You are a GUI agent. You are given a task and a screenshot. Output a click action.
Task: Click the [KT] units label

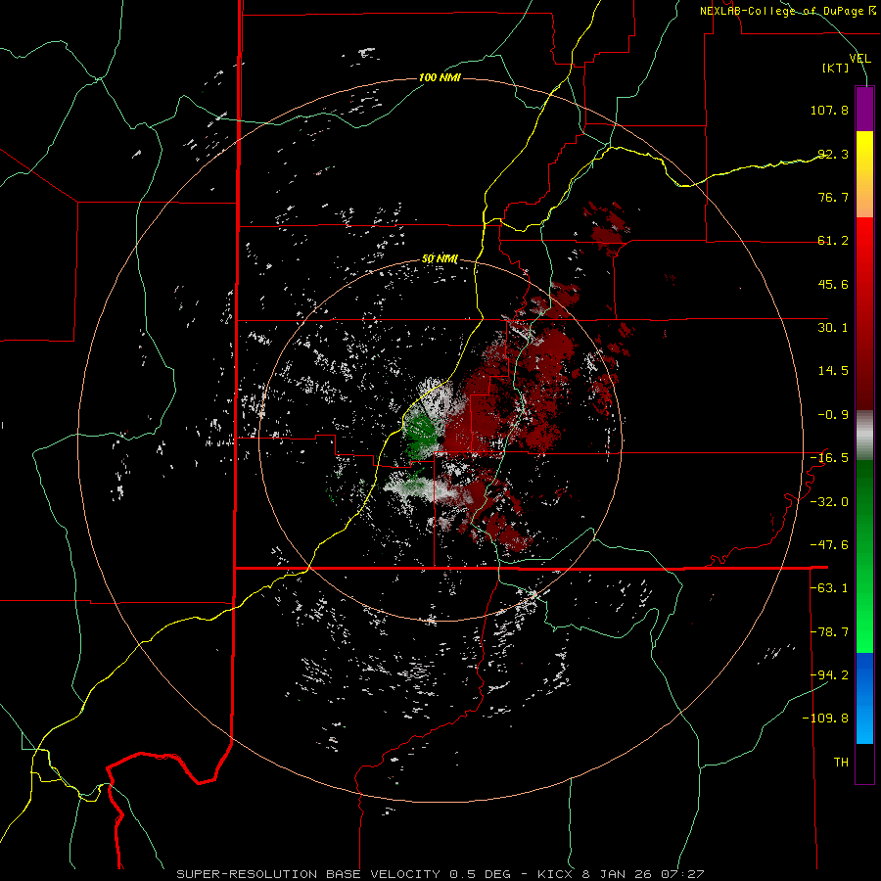click(x=836, y=68)
